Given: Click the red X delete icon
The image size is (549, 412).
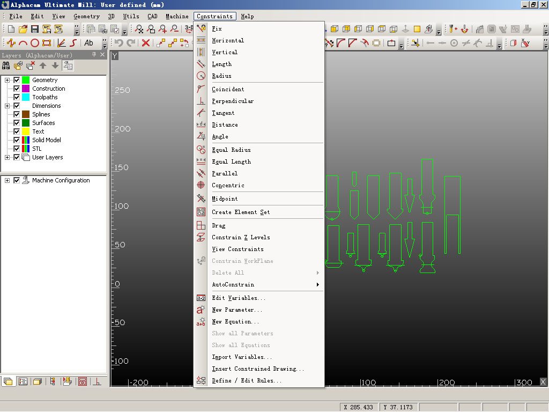Looking at the screenshot, I should click(x=146, y=43).
